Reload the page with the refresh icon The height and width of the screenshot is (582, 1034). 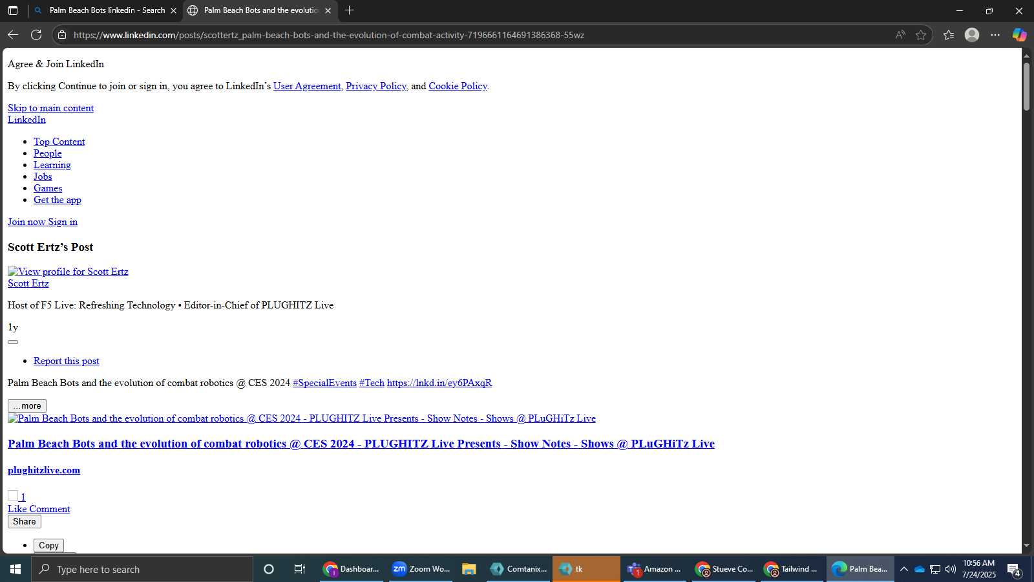pyautogui.click(x=36, y=35)
